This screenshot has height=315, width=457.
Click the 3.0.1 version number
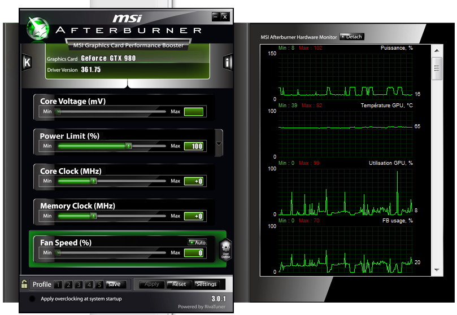click(219, 299)
